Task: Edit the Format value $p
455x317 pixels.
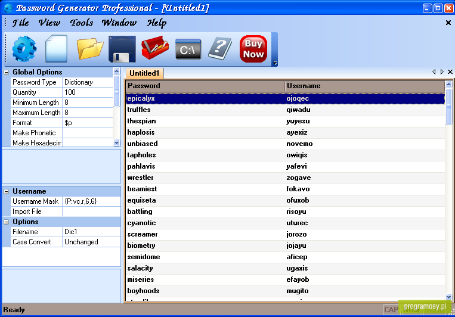Action: (88, 123)
